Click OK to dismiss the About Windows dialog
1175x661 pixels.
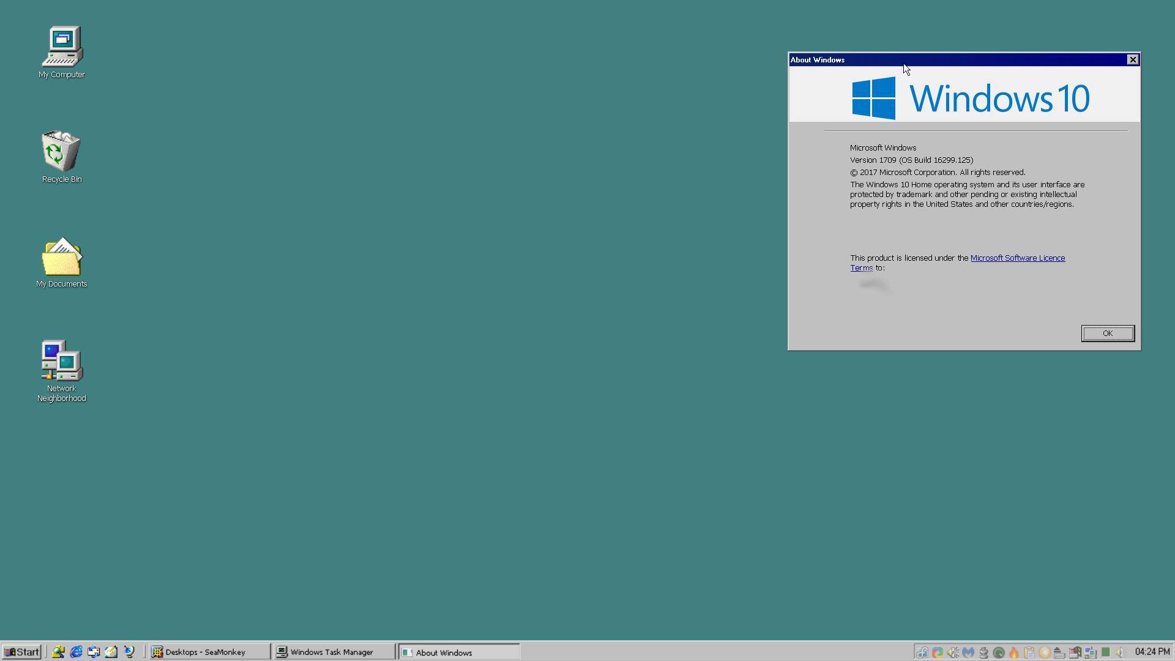pos(1107,333)
